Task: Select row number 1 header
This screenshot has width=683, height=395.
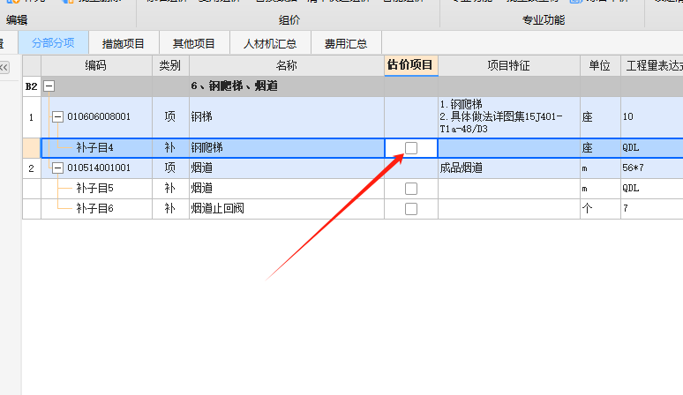Action: click(x=32, y=116)
